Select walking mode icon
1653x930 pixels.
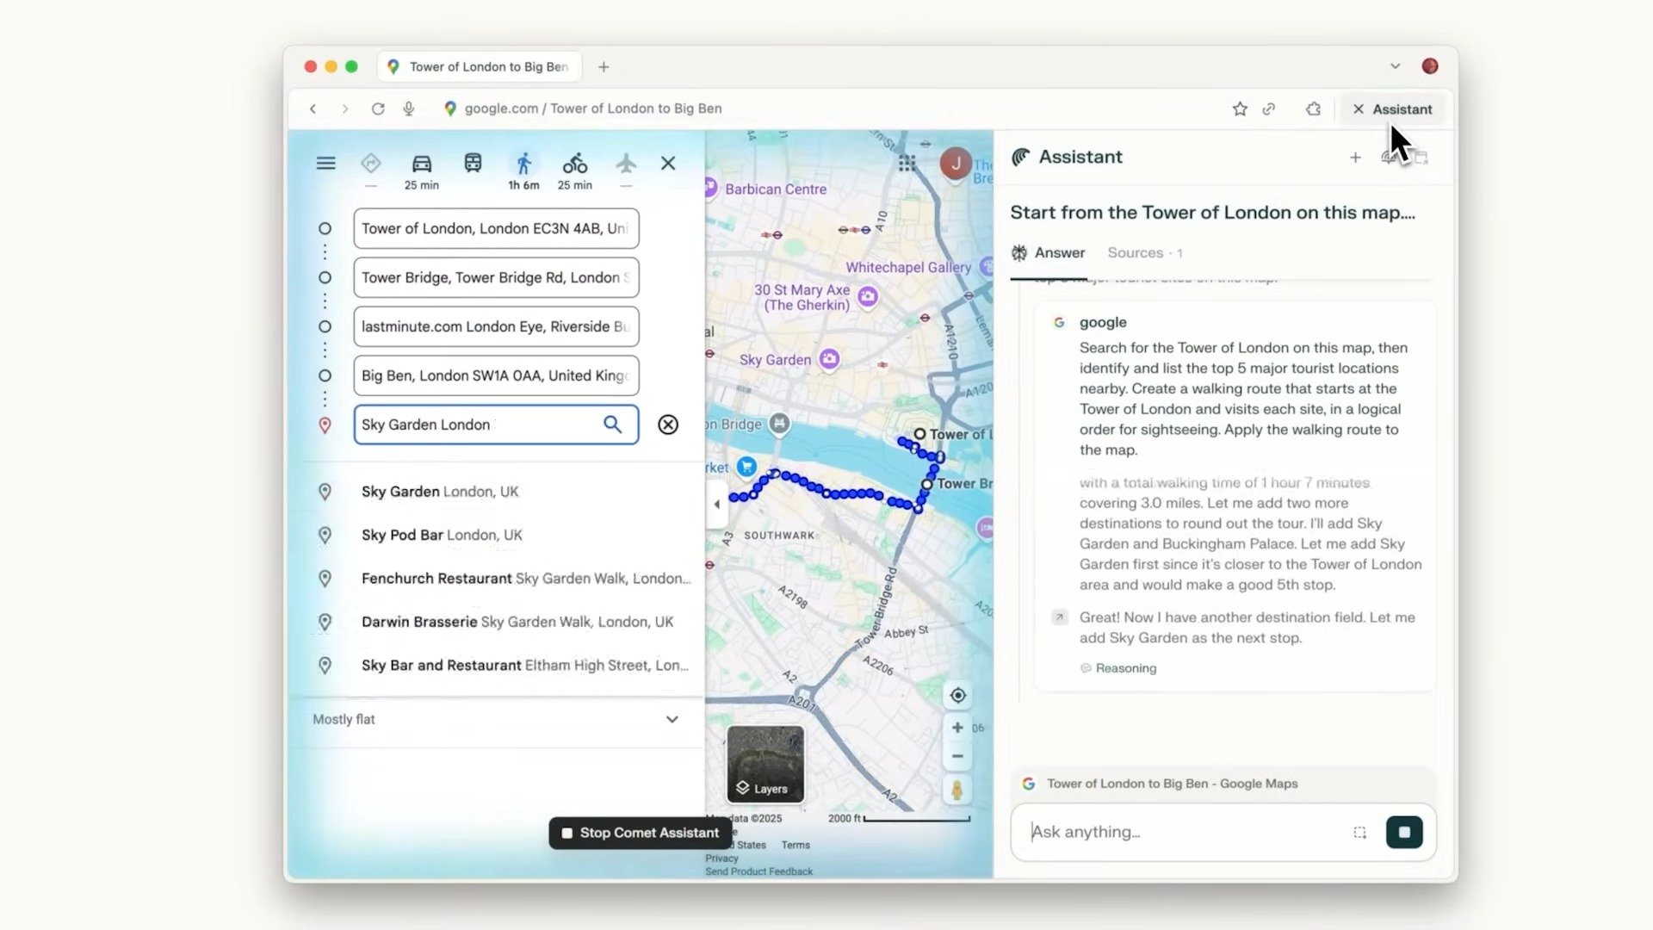pyautogui.click(x=523, y=163)
